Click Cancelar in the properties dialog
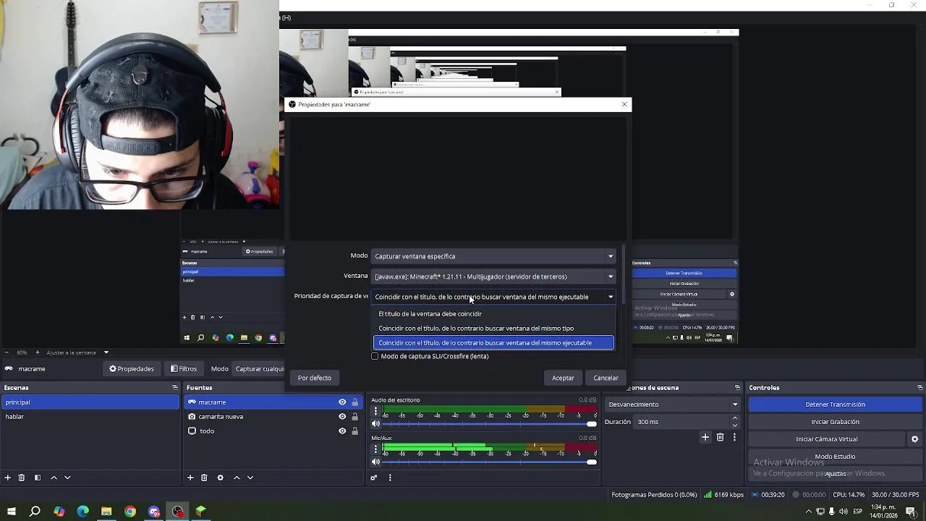This screenshot has height=521, width=926. (606, 378)
